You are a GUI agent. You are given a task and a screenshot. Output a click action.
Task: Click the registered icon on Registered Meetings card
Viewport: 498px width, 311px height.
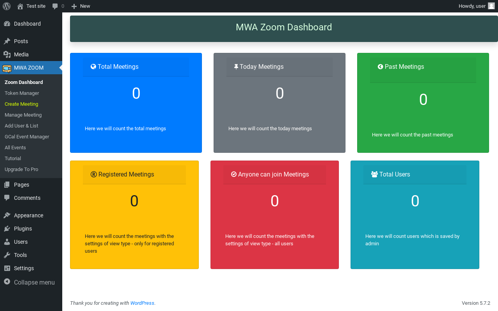[x=94, y=174]
